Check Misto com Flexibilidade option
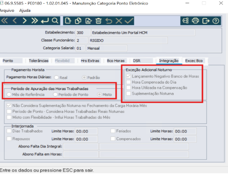This screenshot has height=174, width=228. point(9,117)
